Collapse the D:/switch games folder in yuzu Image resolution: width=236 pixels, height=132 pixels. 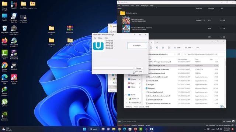(118, 13)
